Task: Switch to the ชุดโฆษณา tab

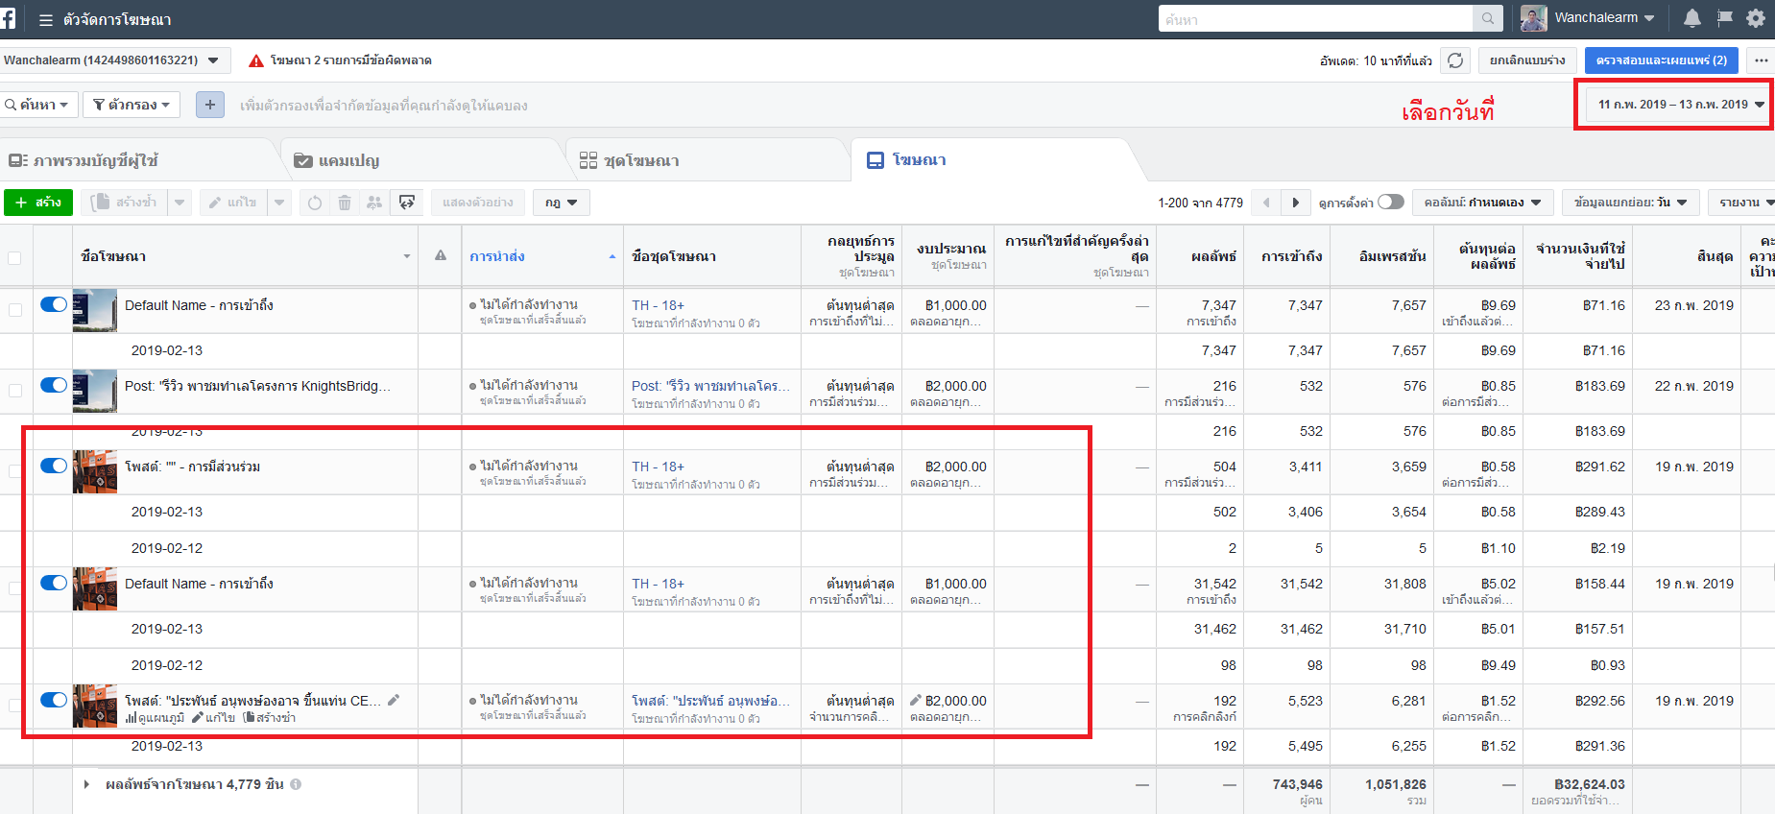Action: [630, 160]
